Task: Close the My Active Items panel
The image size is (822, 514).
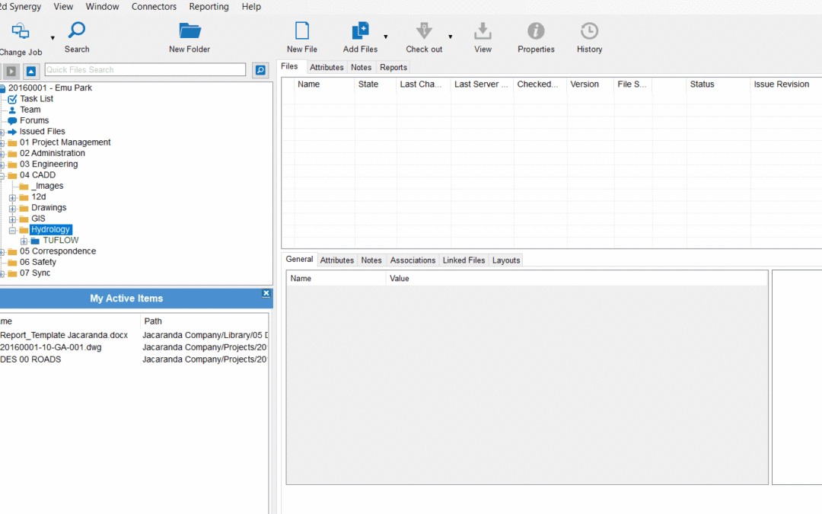Action: [266, 293]
